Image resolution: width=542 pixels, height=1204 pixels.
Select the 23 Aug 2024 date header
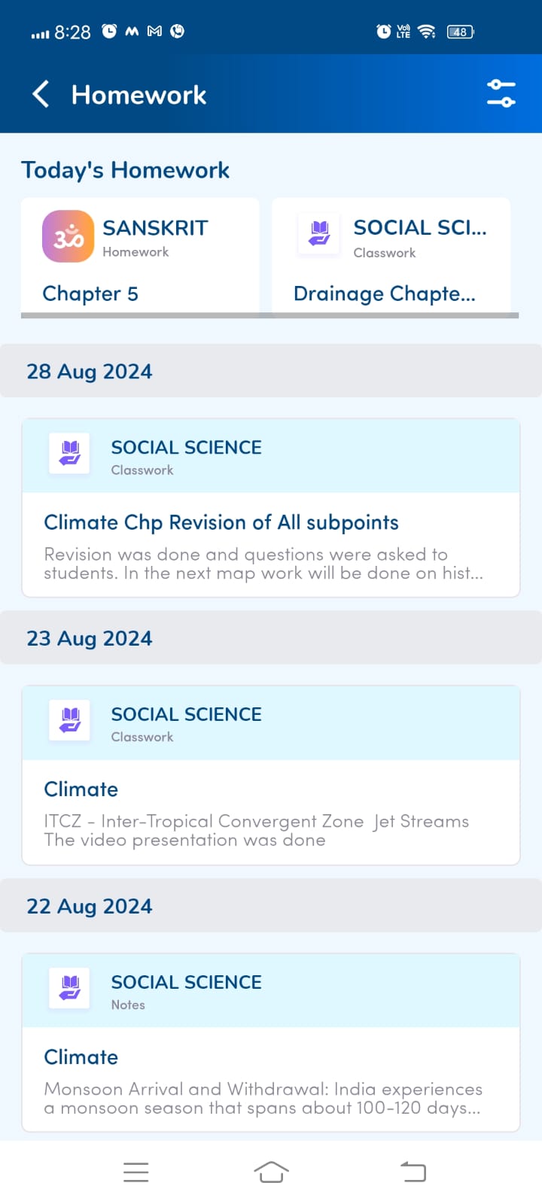tap(271, 638)
